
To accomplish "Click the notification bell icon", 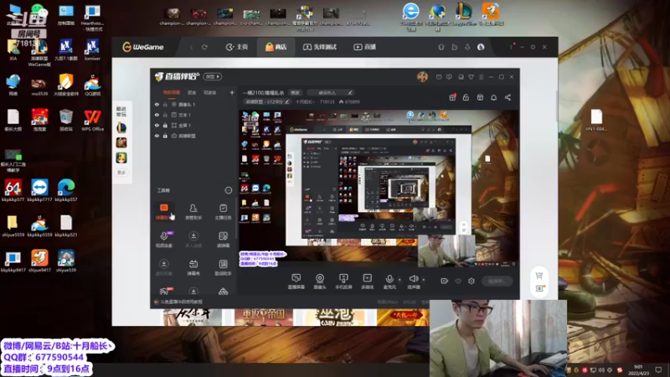I will [x=493, y=97].
